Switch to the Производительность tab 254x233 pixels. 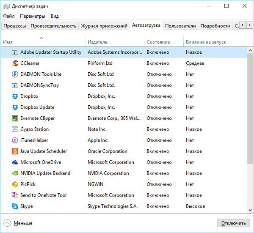tap(53, 26)
